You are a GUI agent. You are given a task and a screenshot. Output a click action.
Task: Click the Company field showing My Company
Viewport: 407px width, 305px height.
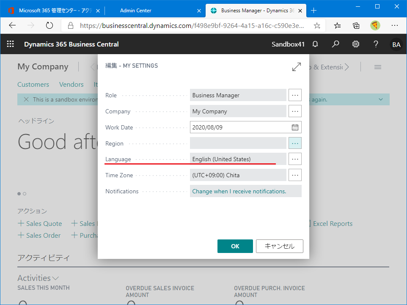point(238,111)
